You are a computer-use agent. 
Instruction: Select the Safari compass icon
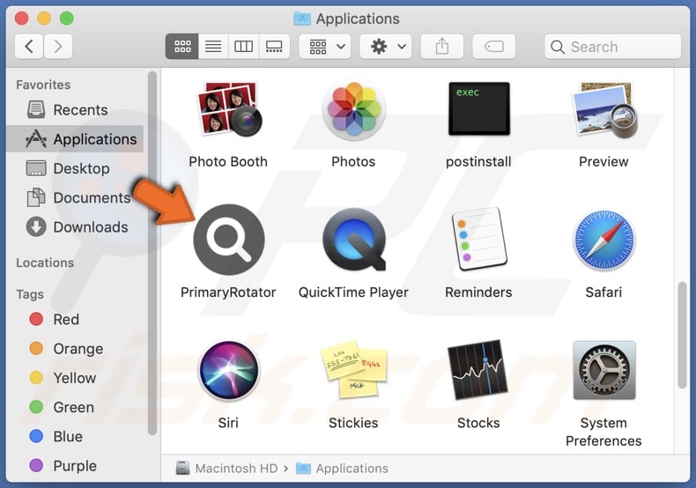click(603, 240)
